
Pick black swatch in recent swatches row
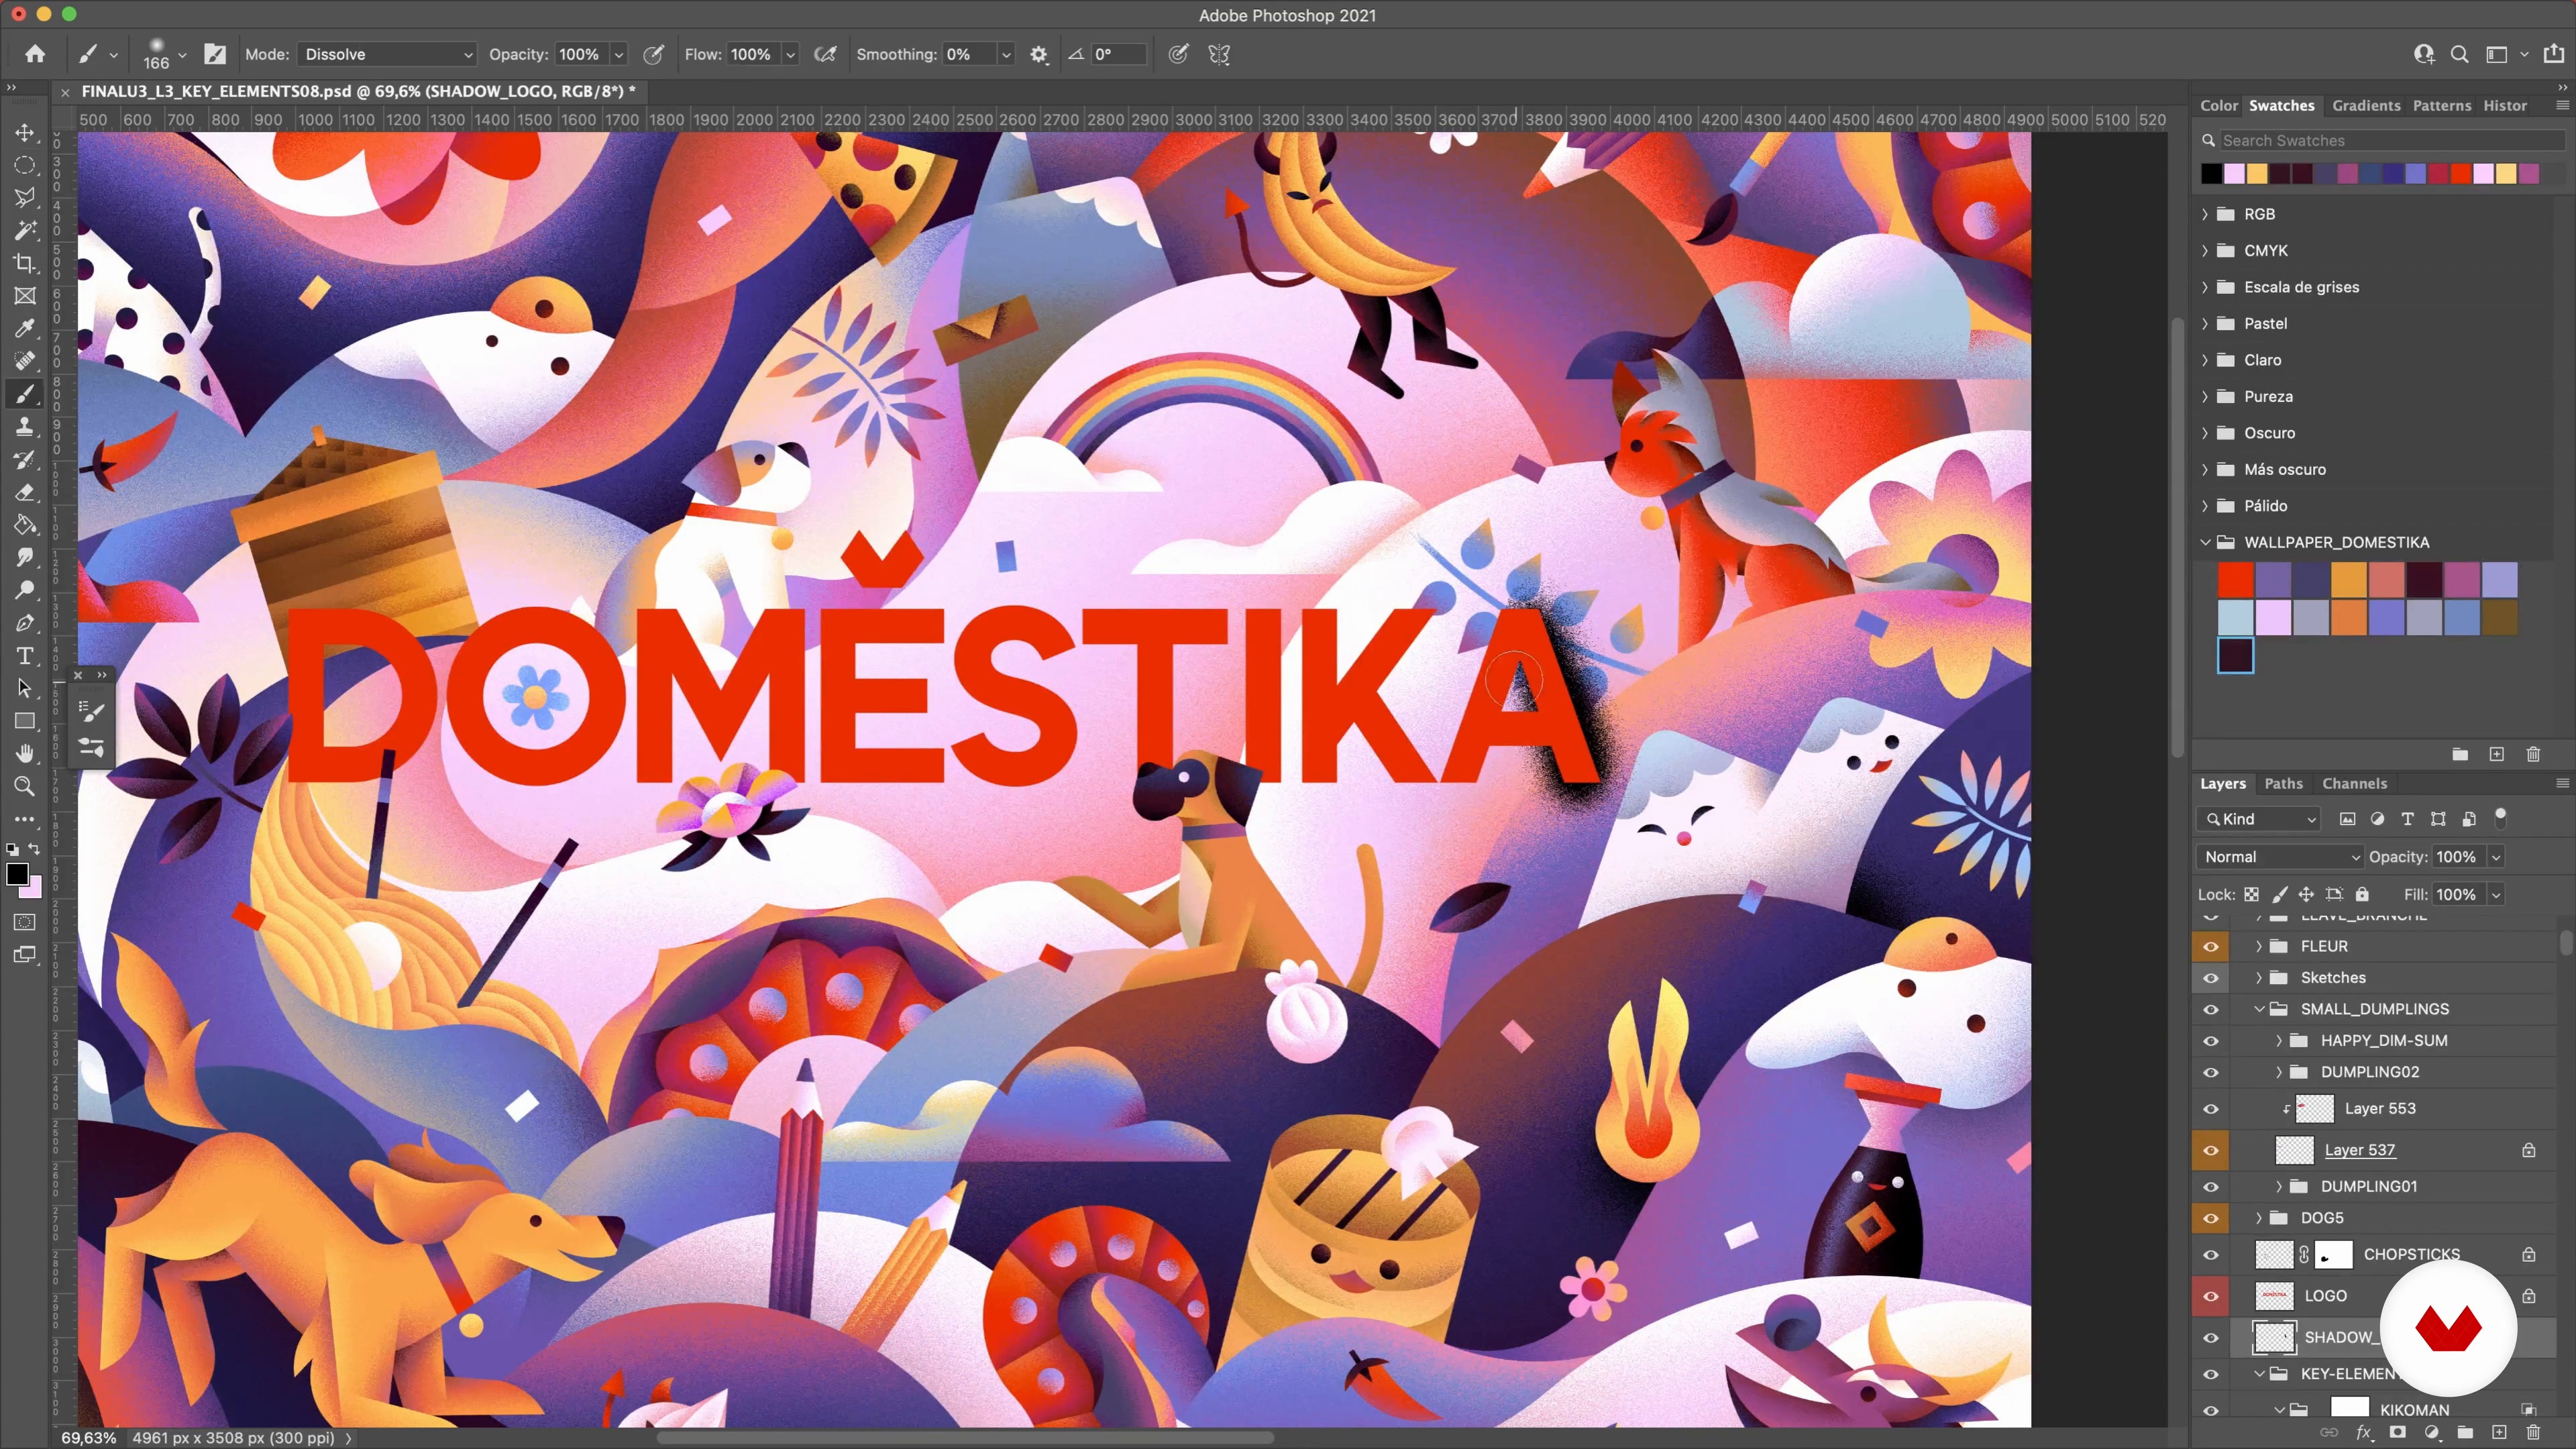click(2211, 174)
